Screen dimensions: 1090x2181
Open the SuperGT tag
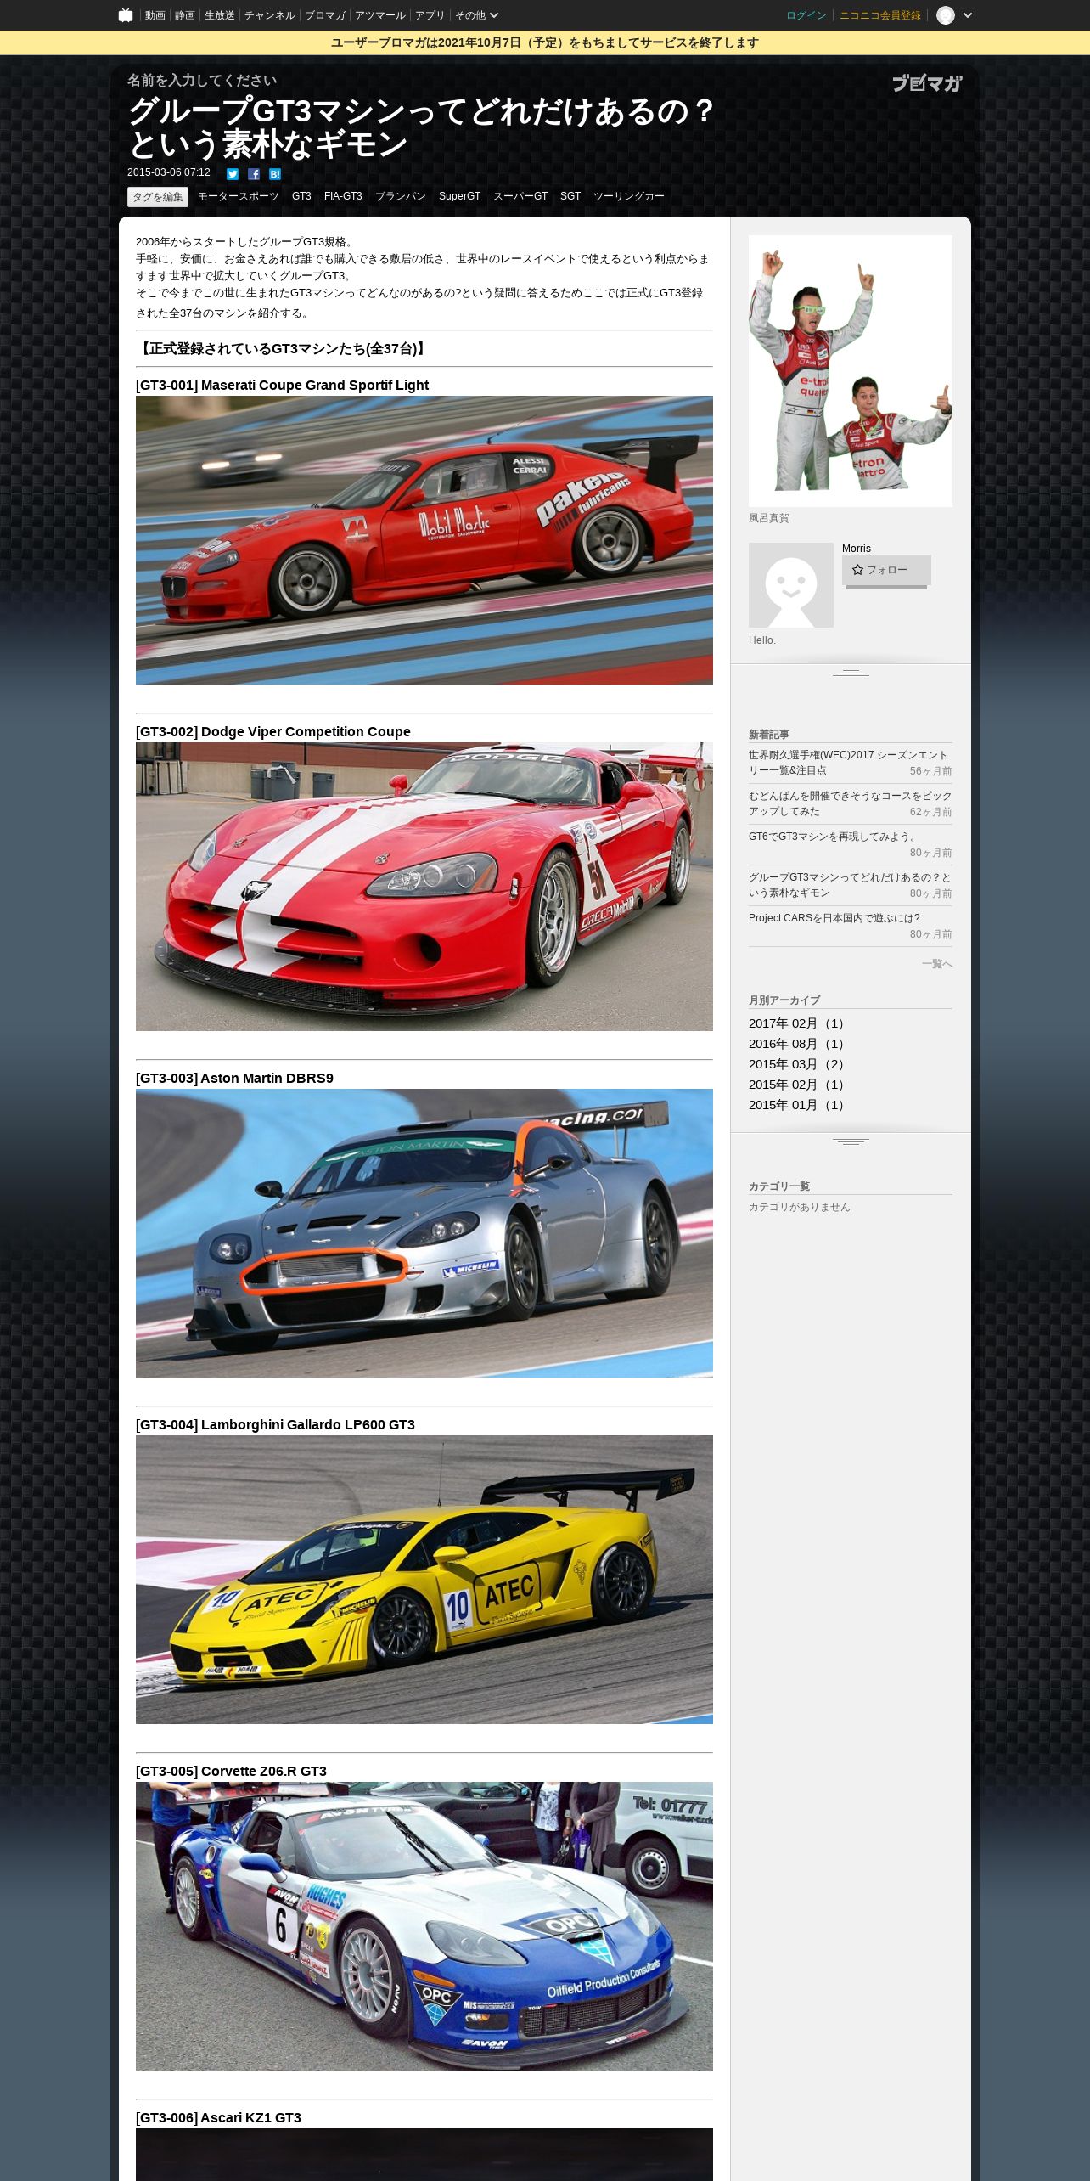[459, 196]
